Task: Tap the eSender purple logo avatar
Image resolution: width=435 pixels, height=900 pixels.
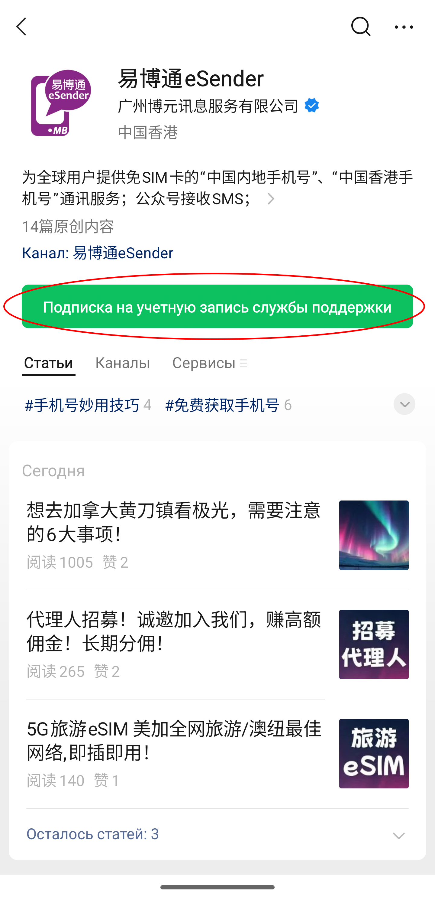Action: tap(61, 103)
